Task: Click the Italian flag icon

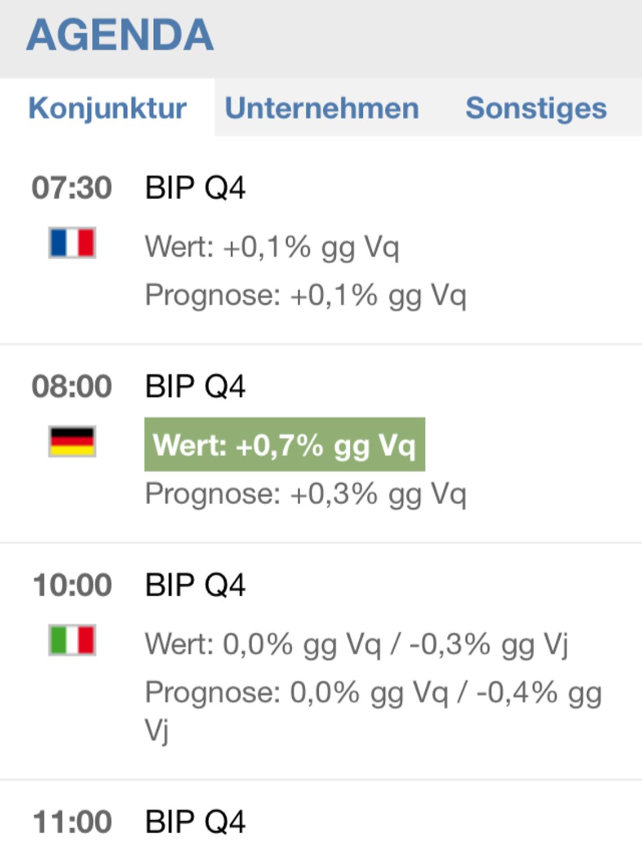Action: (x=72, y=640)
